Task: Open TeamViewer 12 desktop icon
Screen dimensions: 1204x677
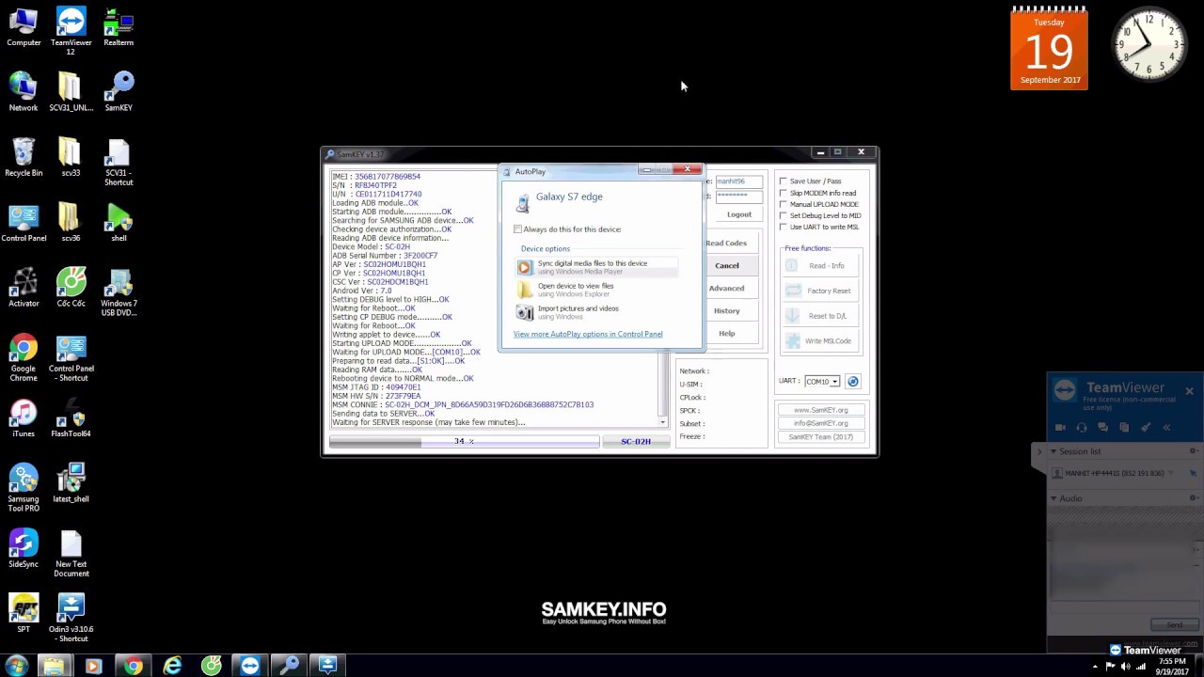Action: 71,31
